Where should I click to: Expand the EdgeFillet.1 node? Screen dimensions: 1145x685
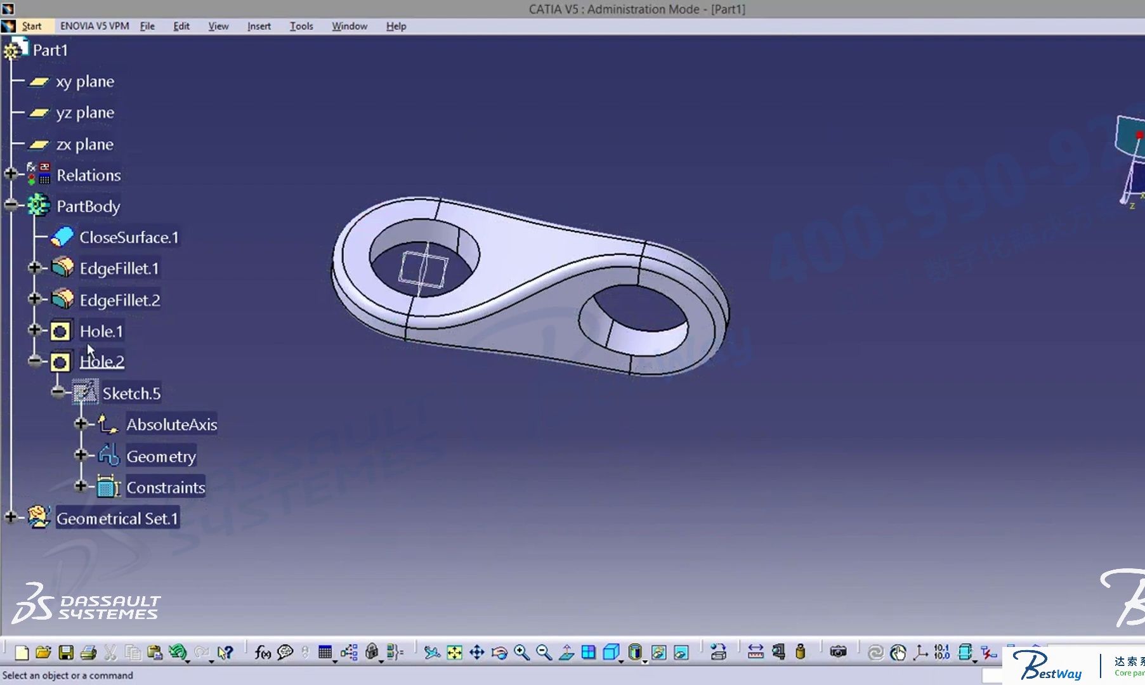click(x=35, y=267)
